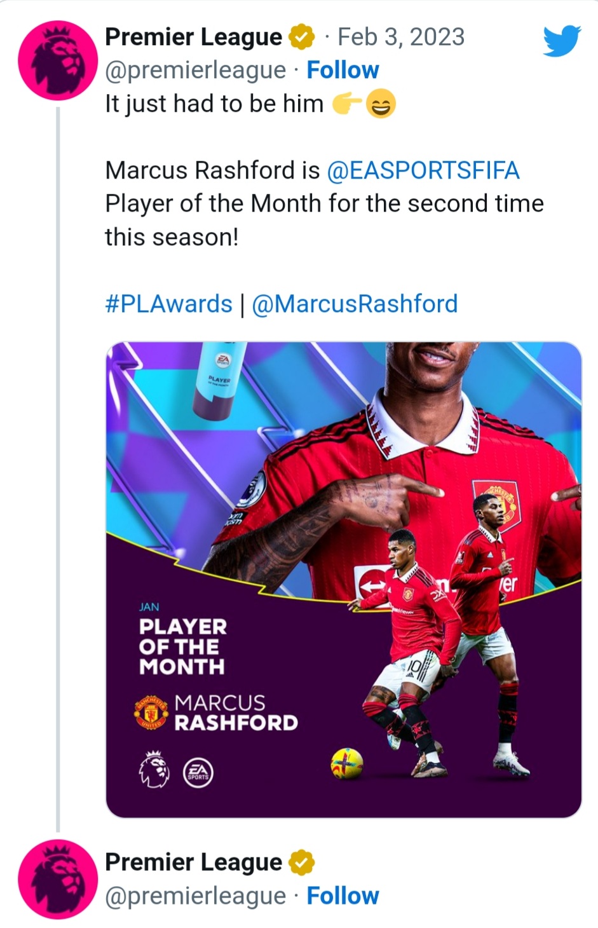Click the gold verified badge beside Feb 3, 2023
This screenshot has width=598, height=928.
click(x=302, y=37)
